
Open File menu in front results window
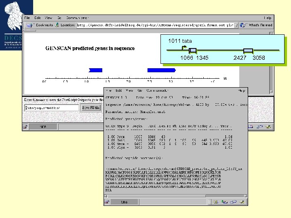point(109,90)
